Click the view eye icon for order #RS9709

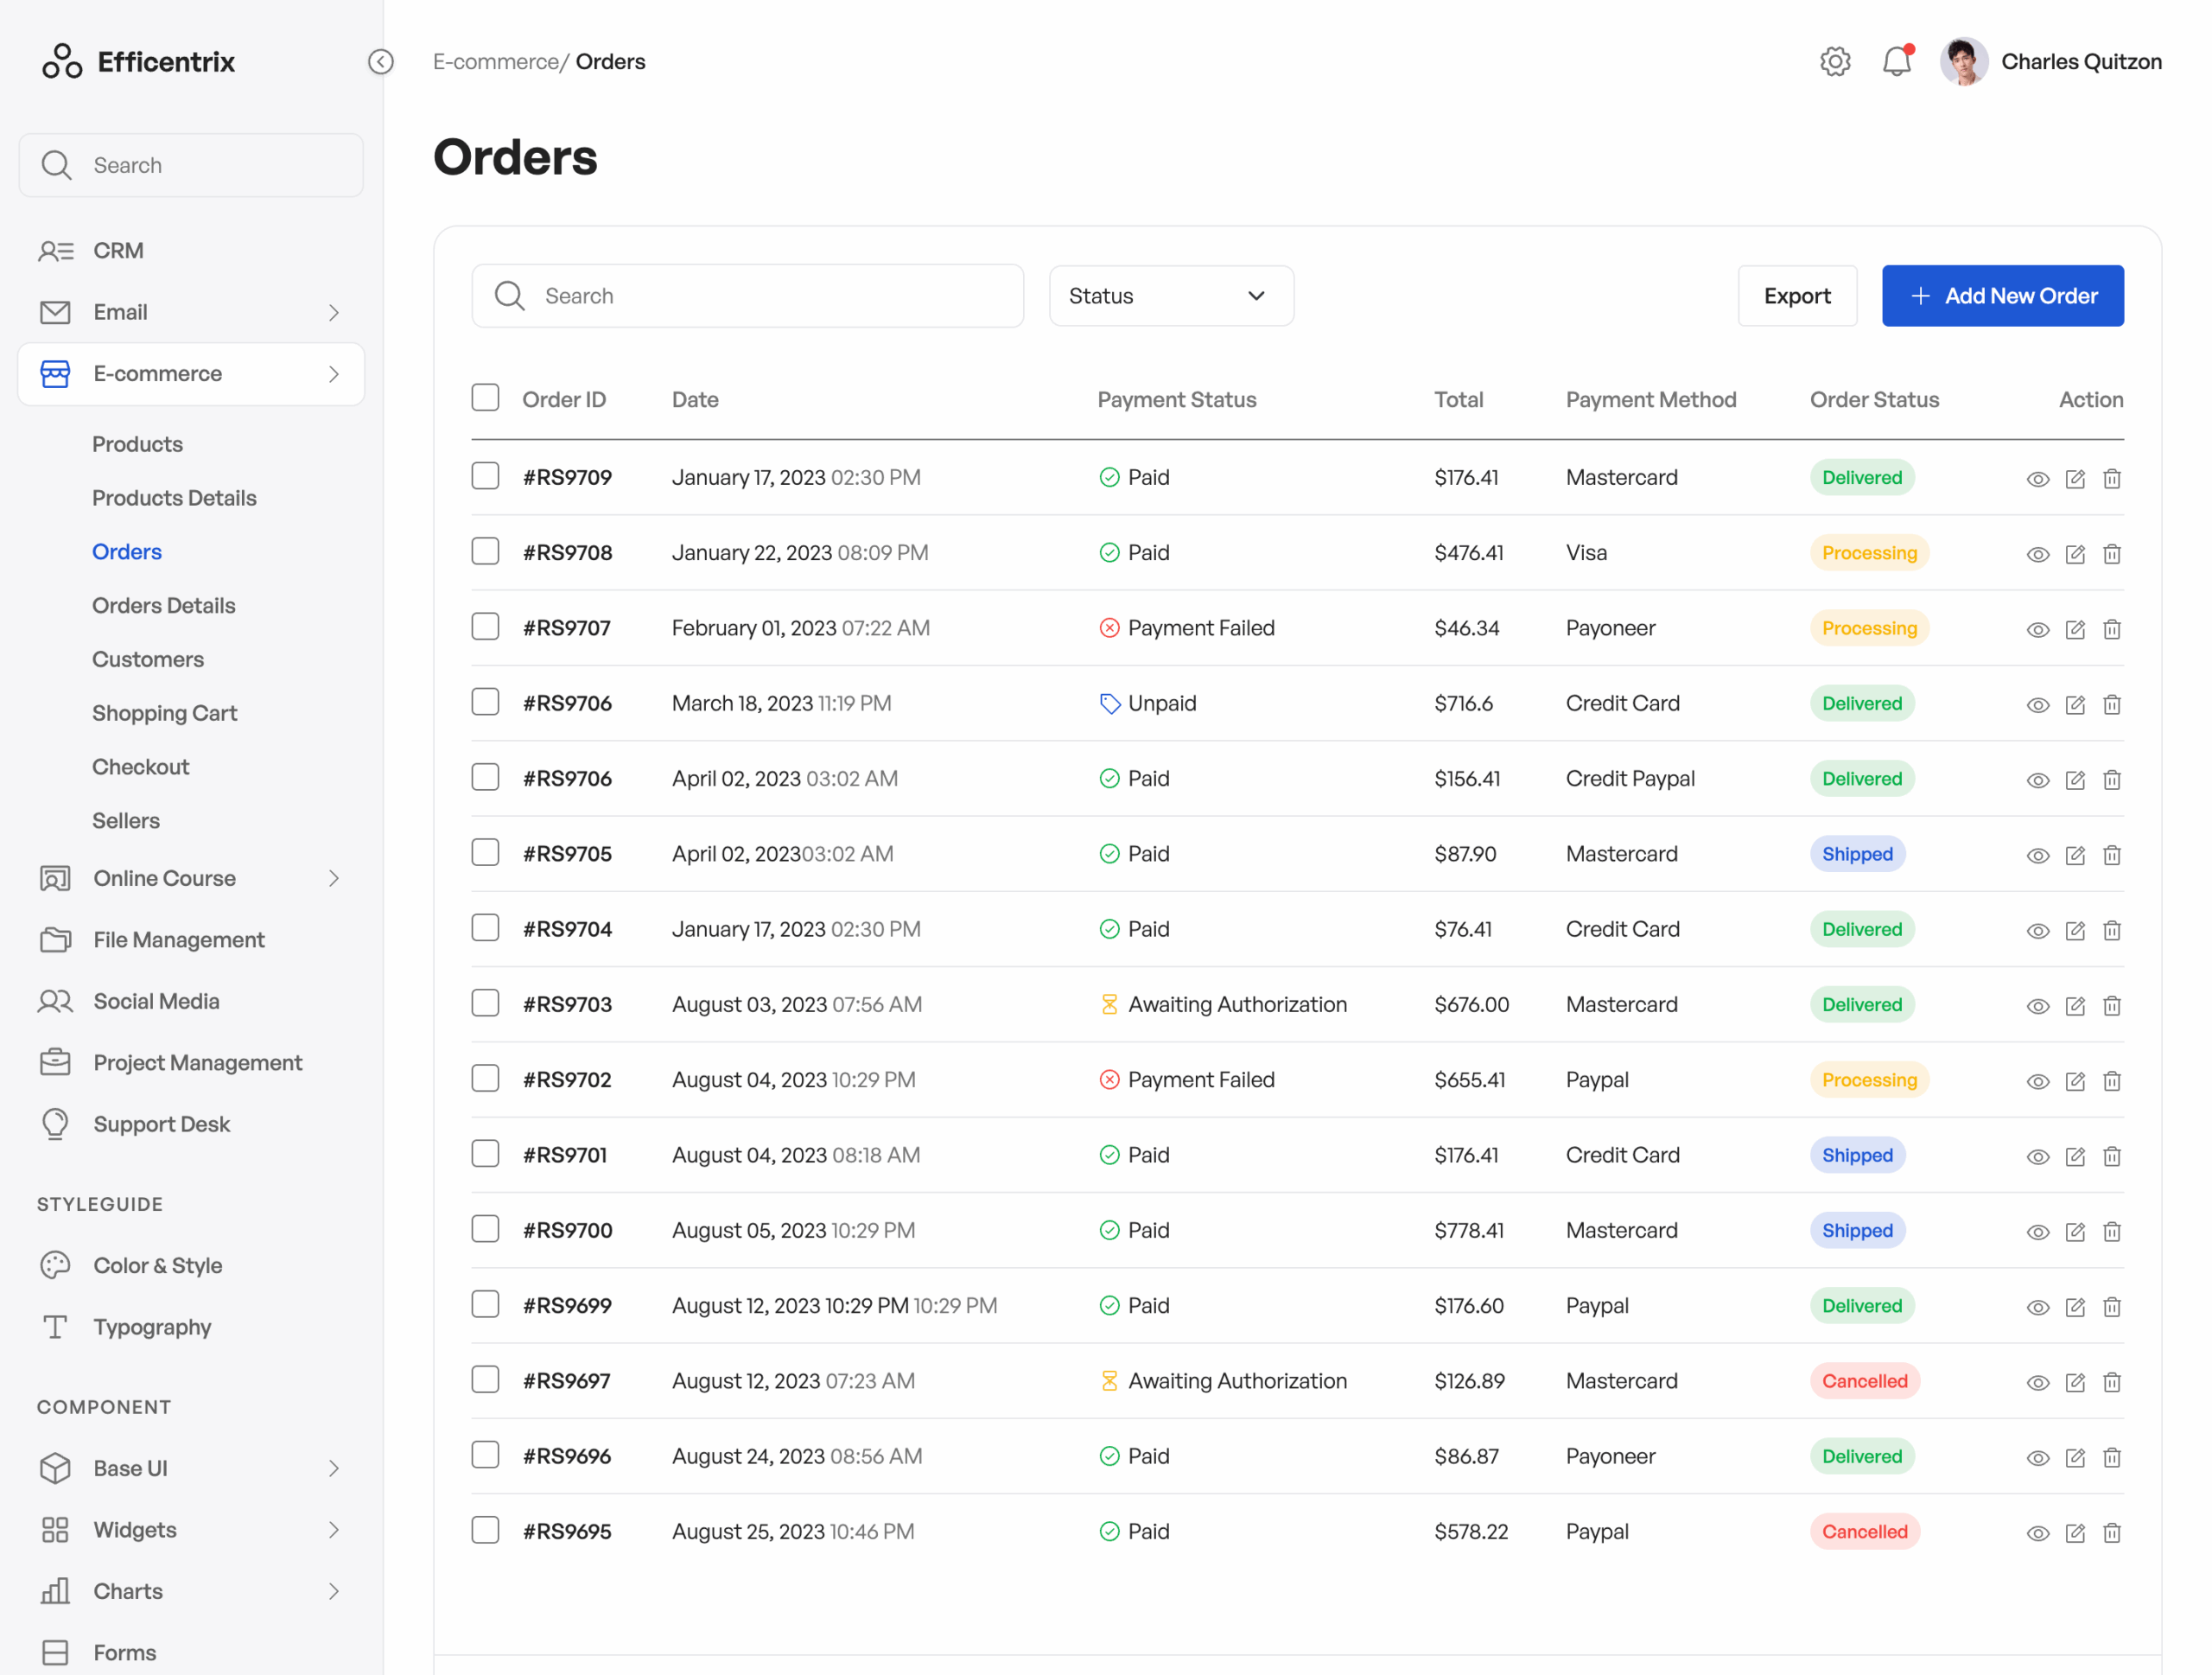click(x=2038, y=478)
